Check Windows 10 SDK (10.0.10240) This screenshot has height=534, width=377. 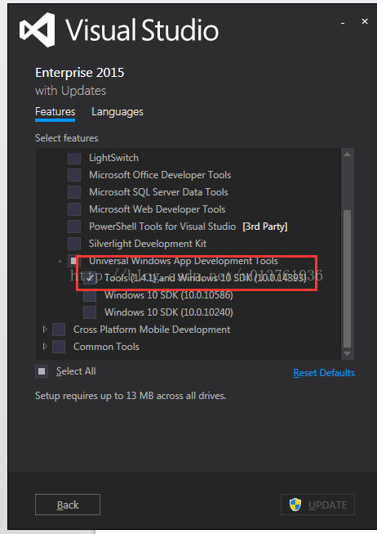(90, 312)
